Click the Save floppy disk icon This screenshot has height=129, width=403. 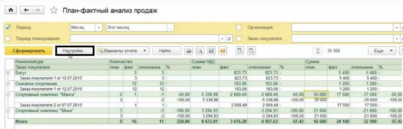[211, 51]
